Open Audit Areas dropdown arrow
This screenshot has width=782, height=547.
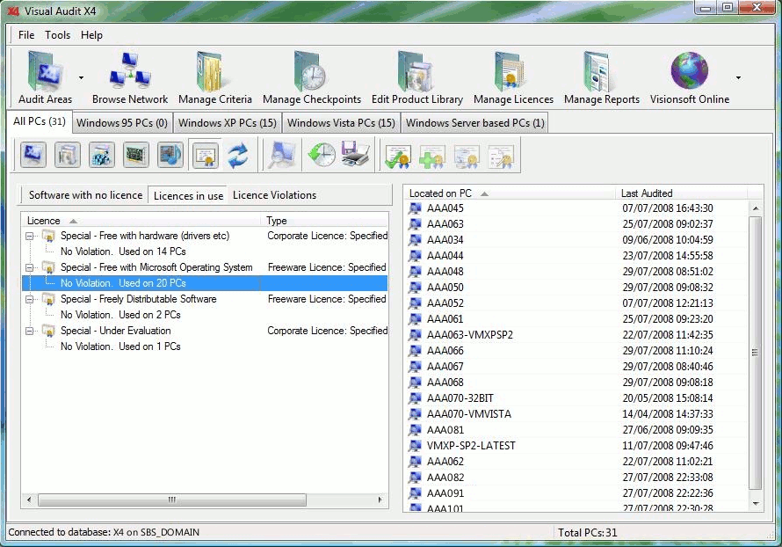(81, 78)
